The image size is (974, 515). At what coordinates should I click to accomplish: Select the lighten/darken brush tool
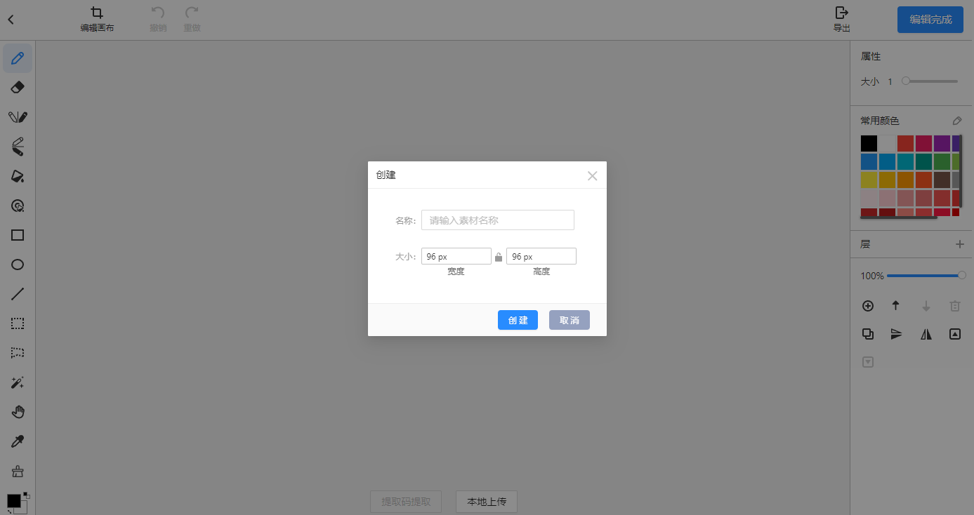tap(18, 146)
